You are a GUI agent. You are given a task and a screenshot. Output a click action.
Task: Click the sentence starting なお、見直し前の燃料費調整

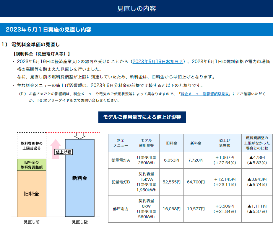[116, 77]
